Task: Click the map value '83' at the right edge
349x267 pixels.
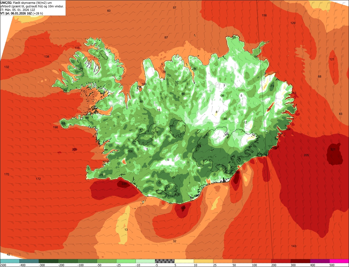Action: pyautogui.click(x=340, y=114)
